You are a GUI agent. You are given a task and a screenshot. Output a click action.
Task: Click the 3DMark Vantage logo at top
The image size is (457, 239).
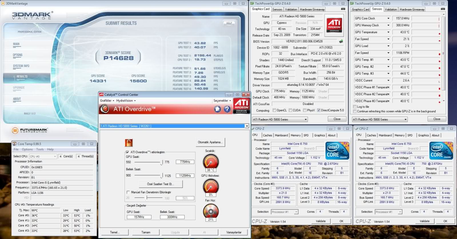click(x=32, y=15)
